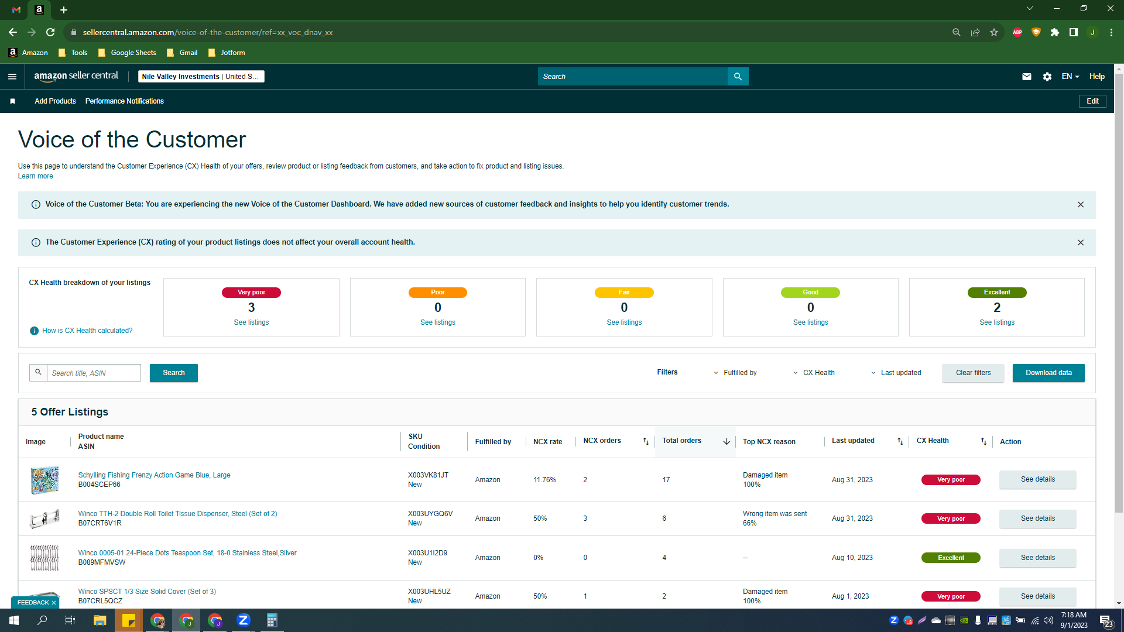The image size is (1124, 632).
Task: Click the zoom magnifier in the address bar
Action: (957, 32)
